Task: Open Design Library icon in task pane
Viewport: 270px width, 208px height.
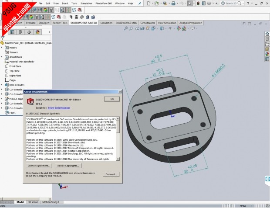Action: click(267, 39)
